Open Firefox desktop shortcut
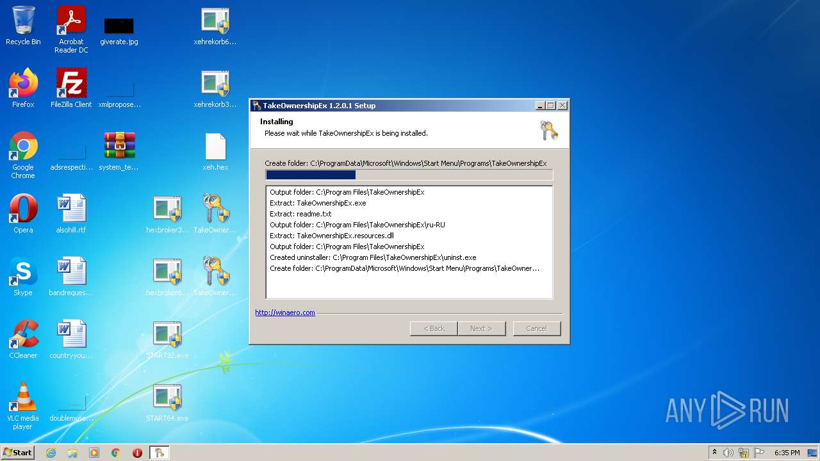 point(23,88)
